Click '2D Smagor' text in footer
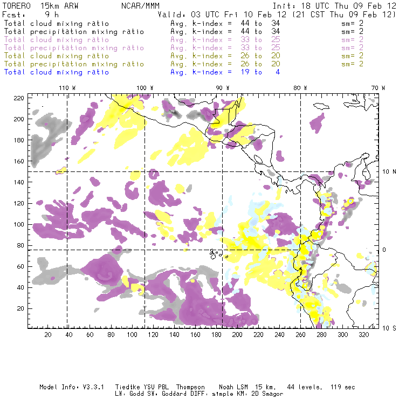The height and width of the screenshot is (399, 399). pyautogui.click(x=267, y=394)
